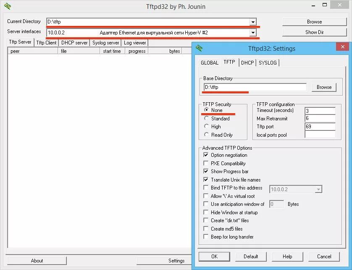352x270 pixels.
Task: Confirm settings with OK button
Action: click(x=214, y=256)
